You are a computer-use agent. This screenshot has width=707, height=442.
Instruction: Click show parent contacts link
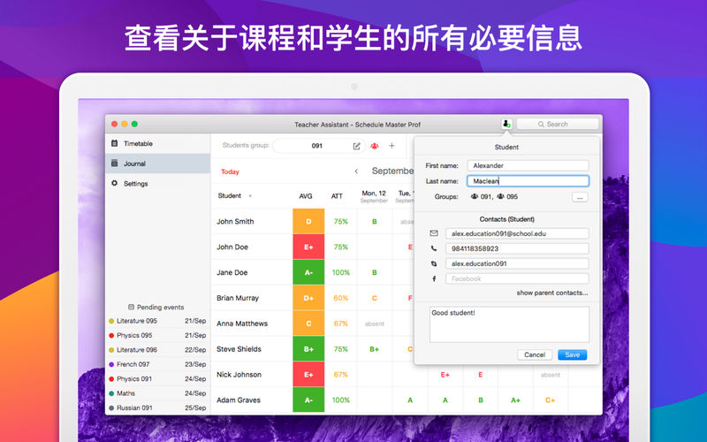551,293
